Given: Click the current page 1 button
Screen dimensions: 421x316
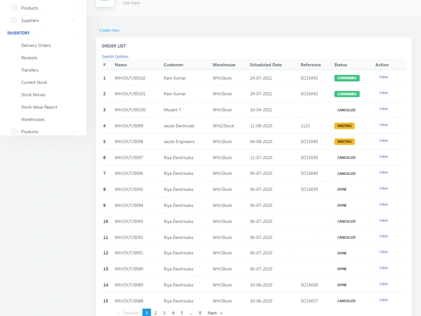Looking at the screenshot, I should pos(147,313).
